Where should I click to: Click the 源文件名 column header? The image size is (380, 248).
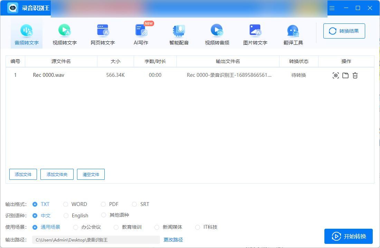click(x=61, y=61)
